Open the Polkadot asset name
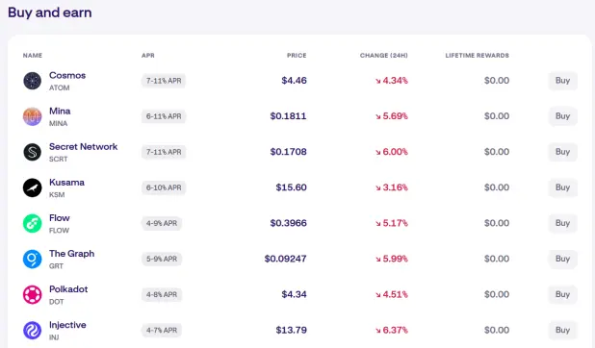This screenshot has height=348, width=595. 68,288
